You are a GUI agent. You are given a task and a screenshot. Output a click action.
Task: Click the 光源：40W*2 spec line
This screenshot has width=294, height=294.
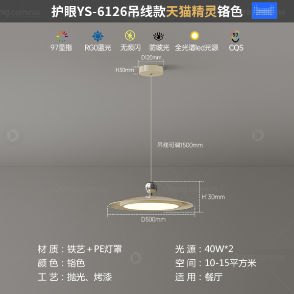click(x=204, y=249)
